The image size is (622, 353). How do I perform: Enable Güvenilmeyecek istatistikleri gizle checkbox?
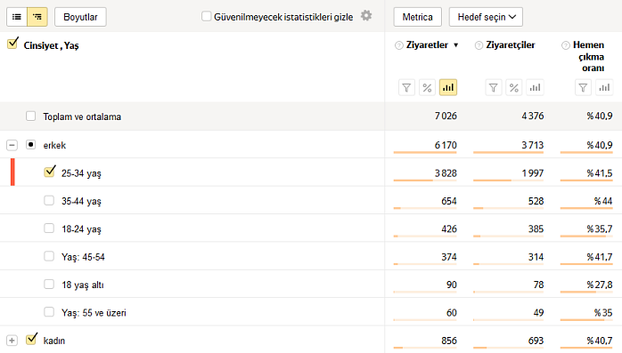pyautogui.click(x=206, y=16)
